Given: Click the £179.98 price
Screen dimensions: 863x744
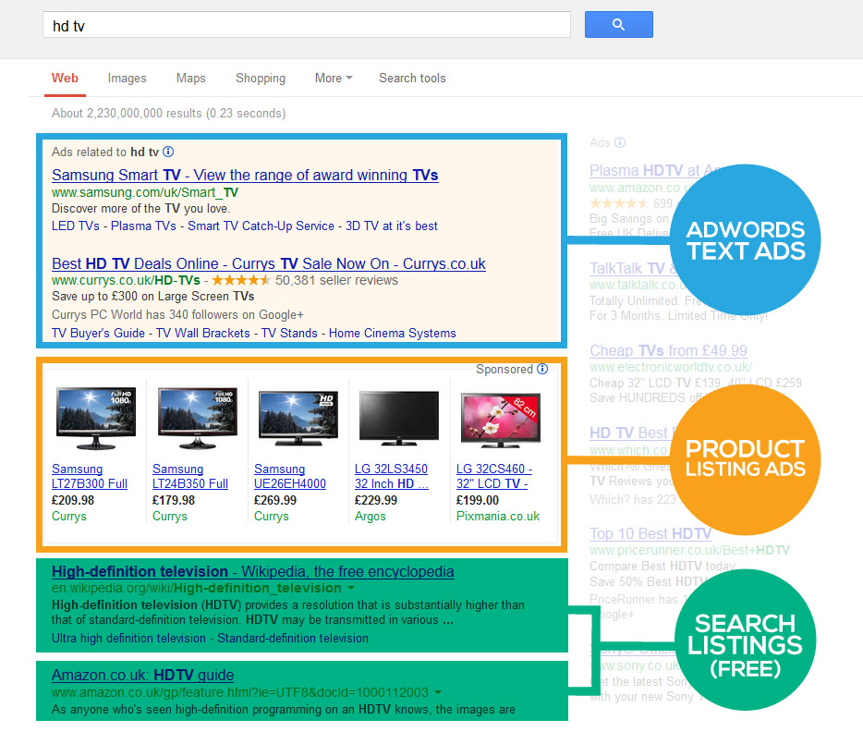Looking at the screenshot, I should [x=174, y=501].
